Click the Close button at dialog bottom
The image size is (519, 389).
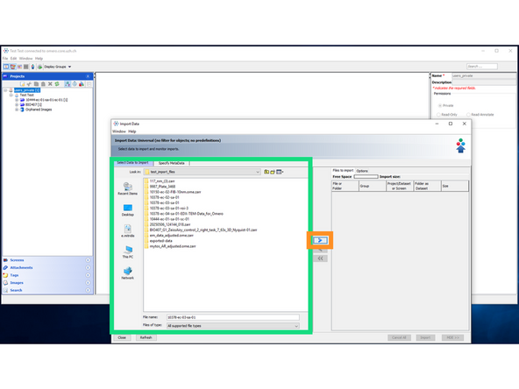pos(122,337)
